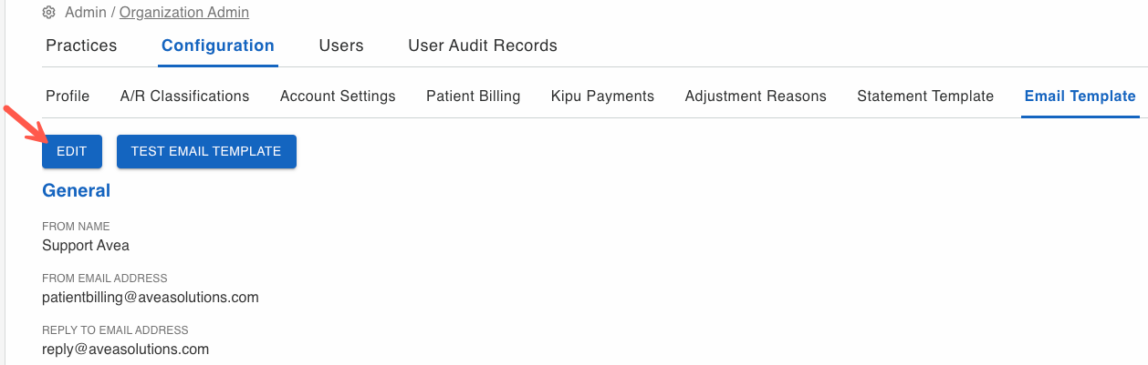Click the Support Avea from name value
The image size is (1148, 365).
[x=86, y=245]
